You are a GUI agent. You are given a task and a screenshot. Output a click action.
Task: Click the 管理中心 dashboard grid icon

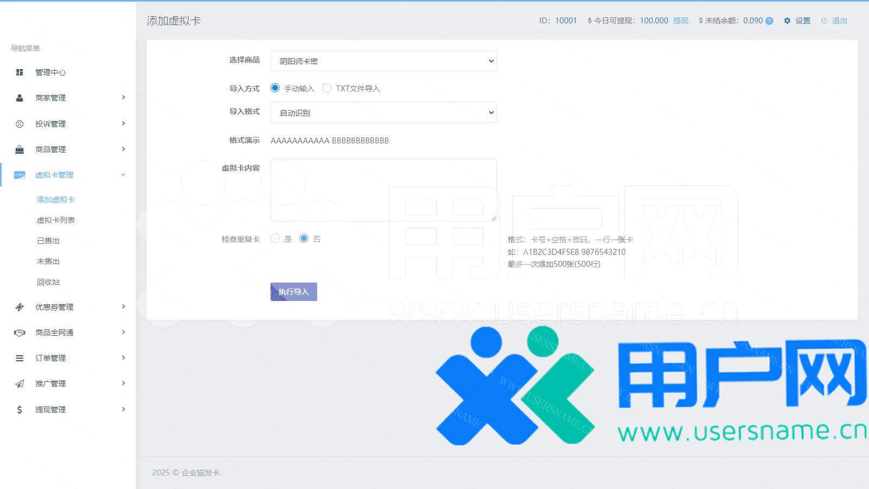20,72
